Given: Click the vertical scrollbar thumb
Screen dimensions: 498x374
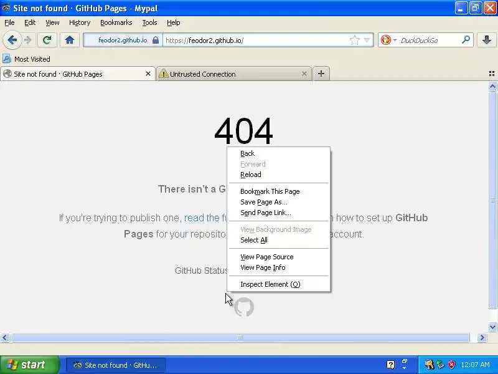Looking at the screenshot, I should [x=492, y=200].
